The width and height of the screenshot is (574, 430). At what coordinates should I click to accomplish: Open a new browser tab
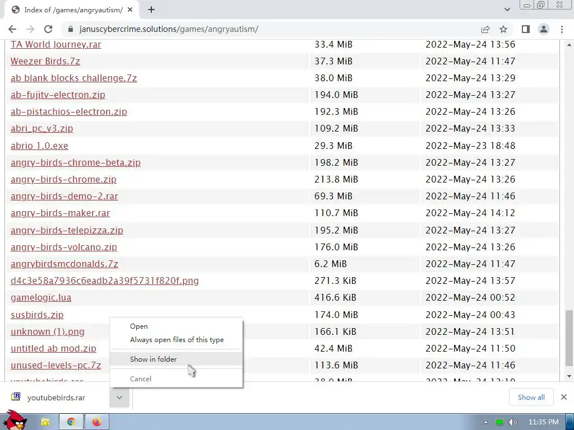[151, 10]
